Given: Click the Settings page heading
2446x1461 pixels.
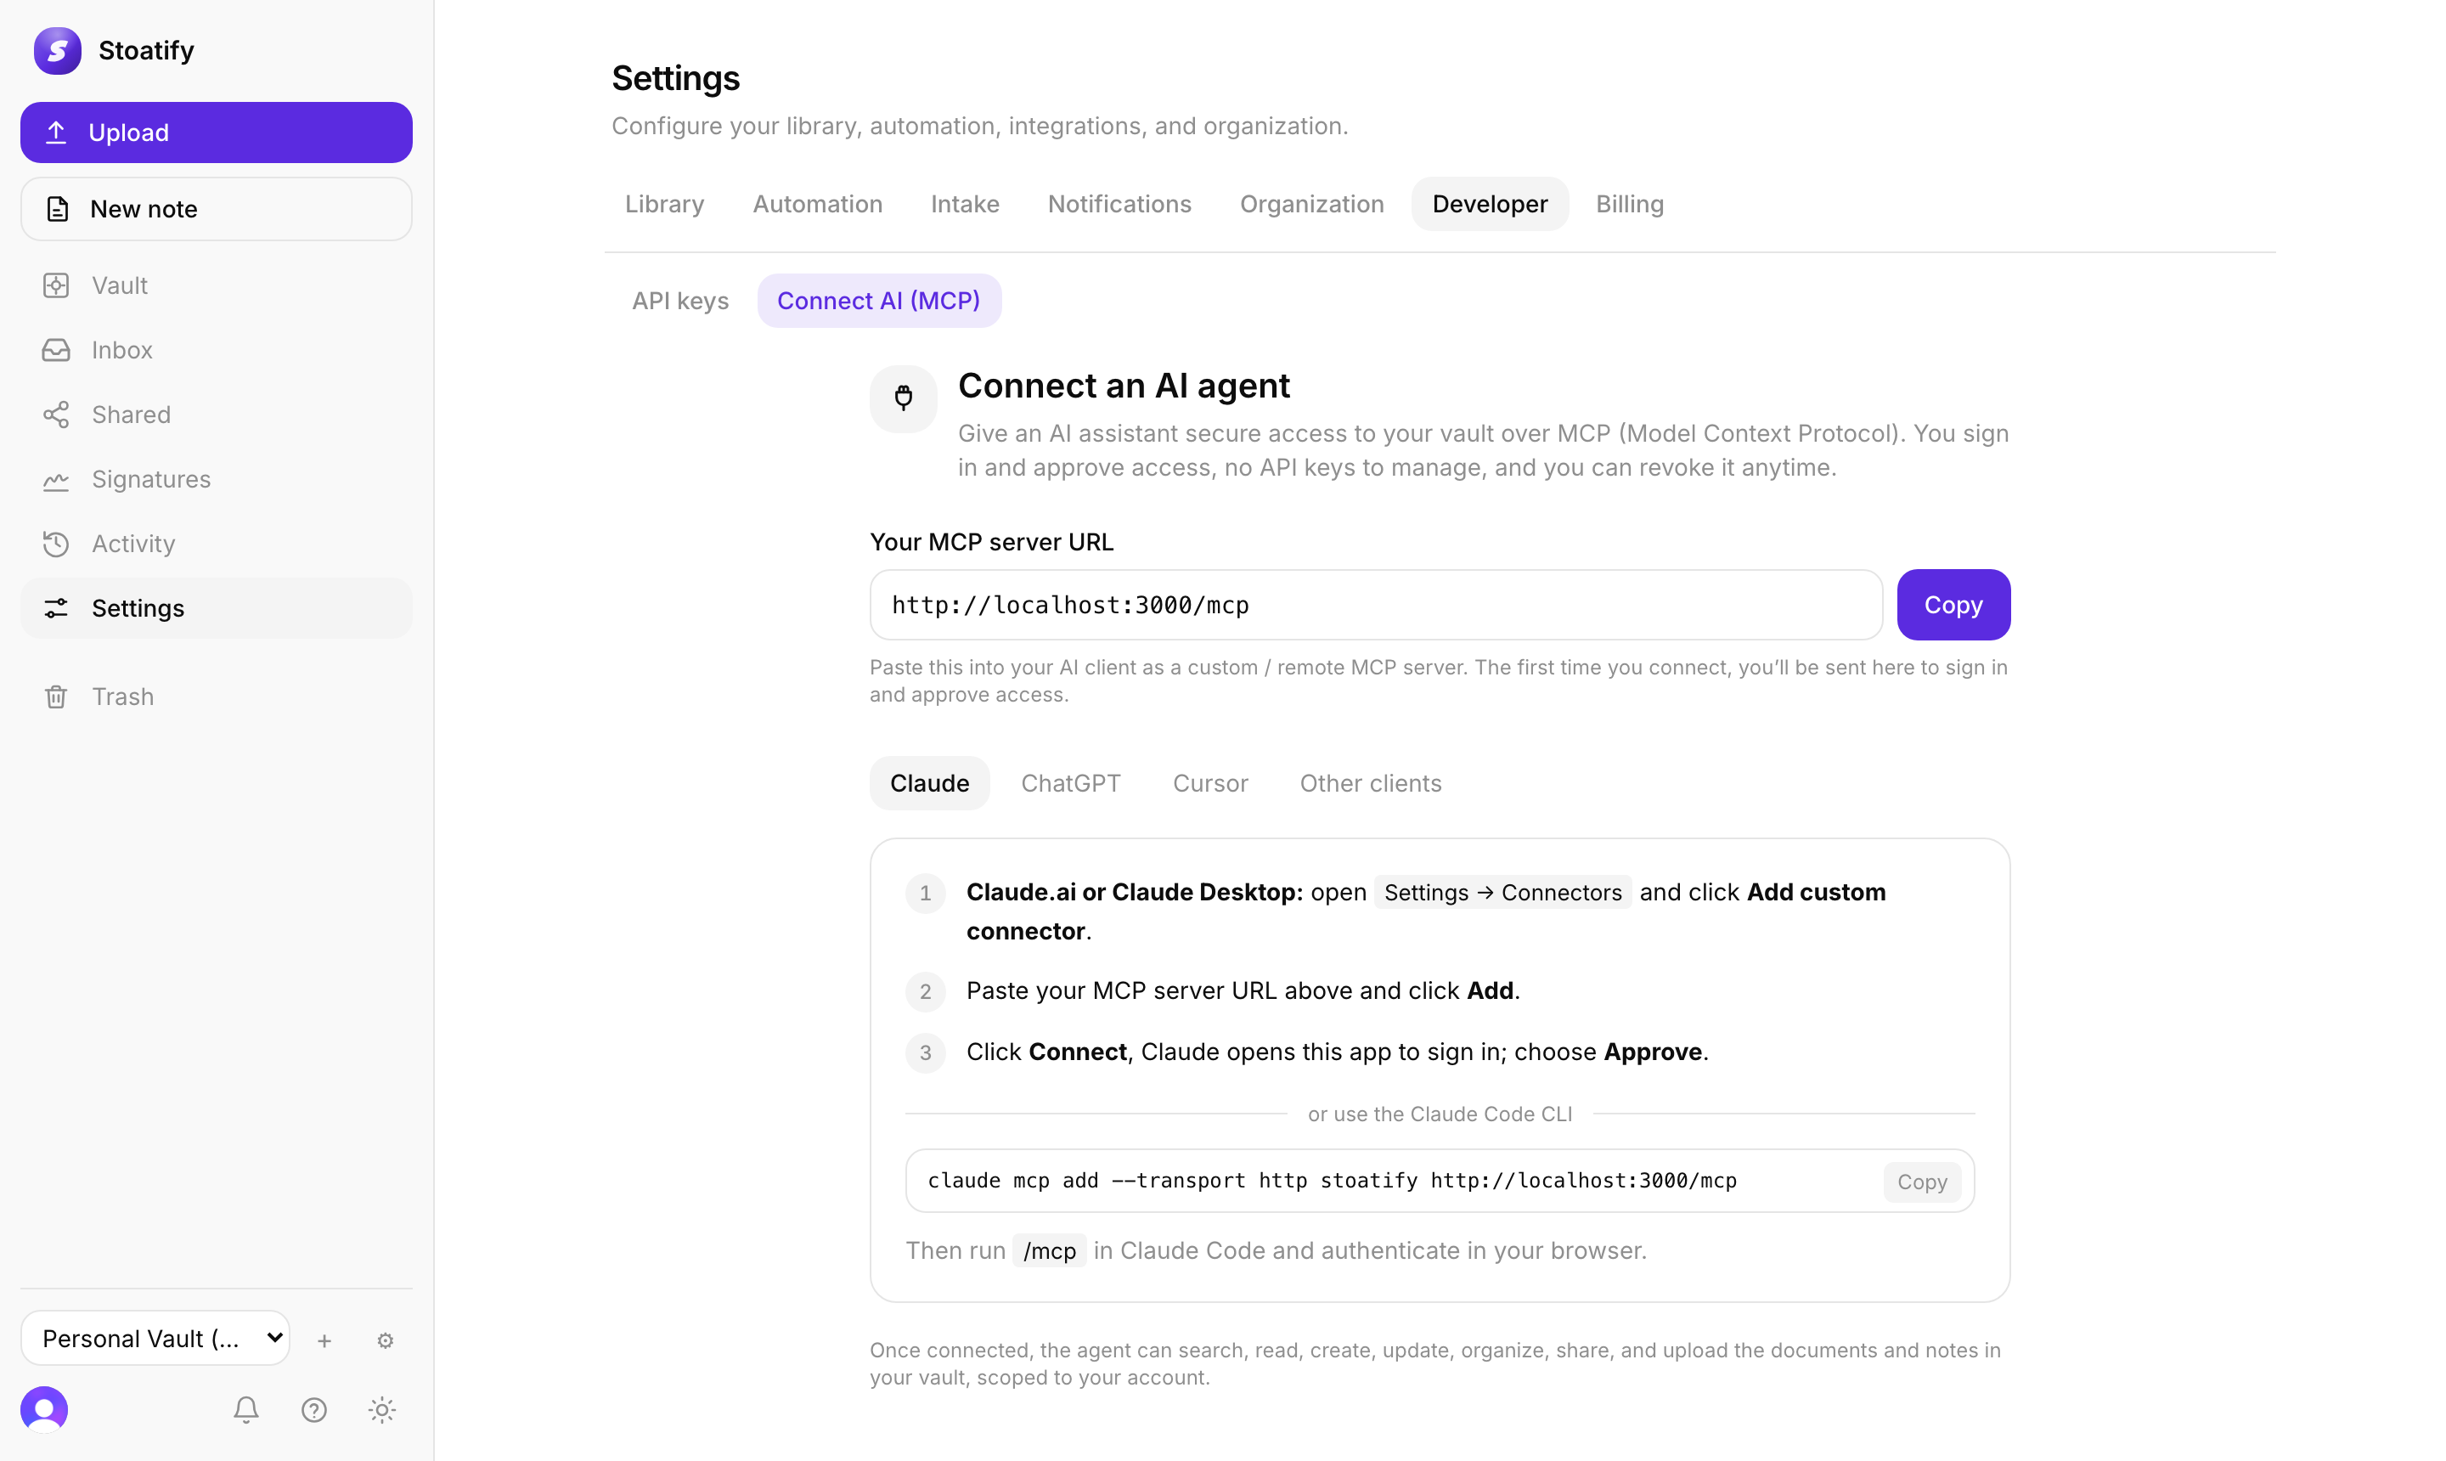Looking at the screenshot, I should [x=675, y=78].
